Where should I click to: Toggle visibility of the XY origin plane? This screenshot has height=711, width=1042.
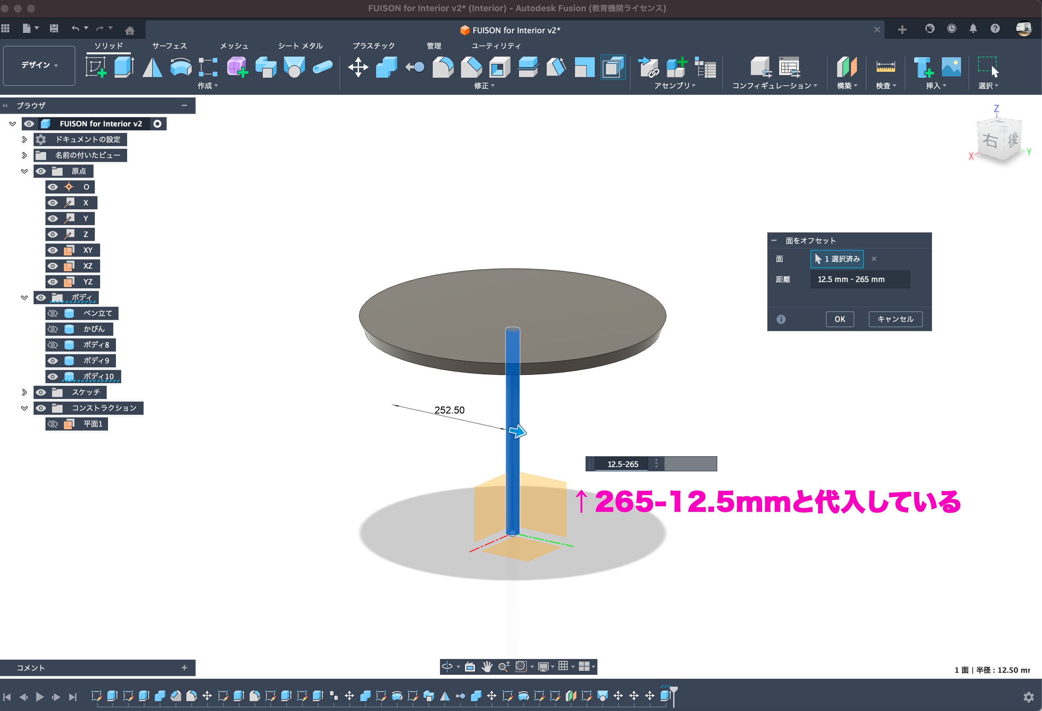click(x=53, y=250)
